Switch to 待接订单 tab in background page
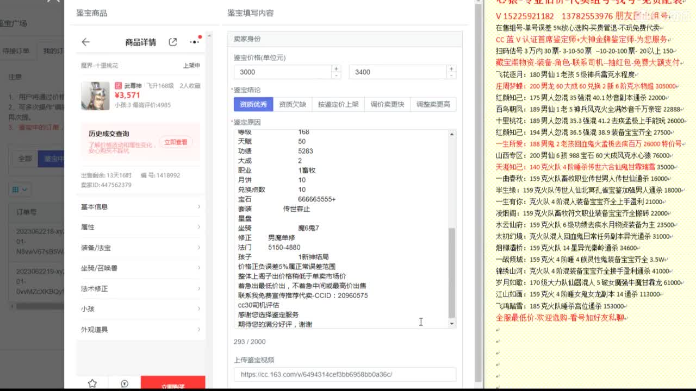Viewport: 696px width, 391px height. tap(16, 51)
